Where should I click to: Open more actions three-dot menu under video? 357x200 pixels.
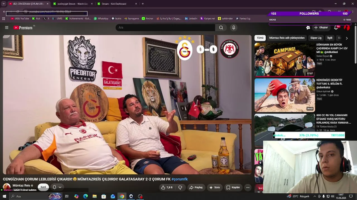click(248, 187)
